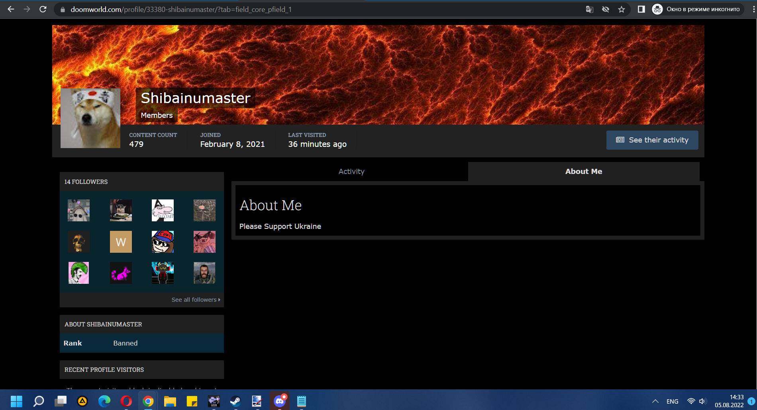Viewport: 757px width, 410px height.
Task: Open Ultimate Doom Builder from the taskbar
Action: pos(214,401)
